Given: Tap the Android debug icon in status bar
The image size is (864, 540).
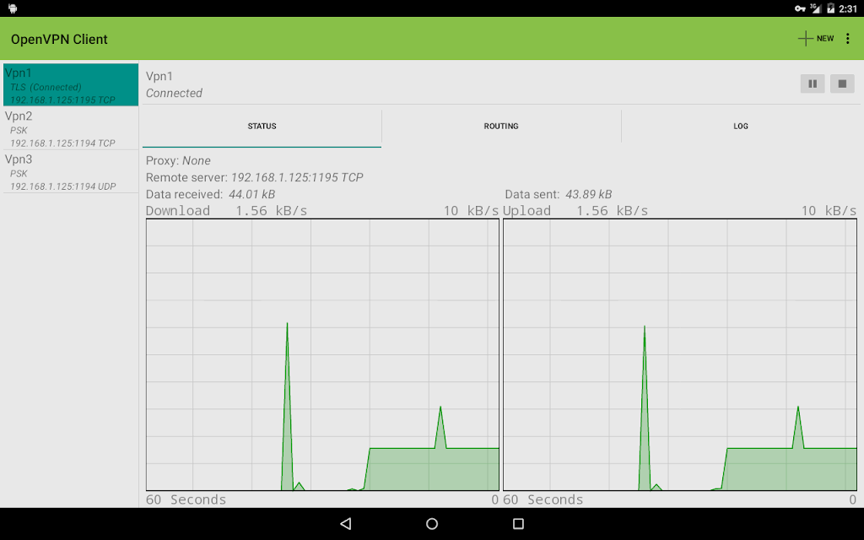Looking at the screenshot, I should [13, 8].
